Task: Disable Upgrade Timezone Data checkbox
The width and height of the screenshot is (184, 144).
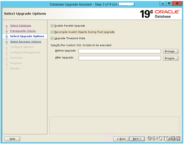Action: tap(52, 38)
